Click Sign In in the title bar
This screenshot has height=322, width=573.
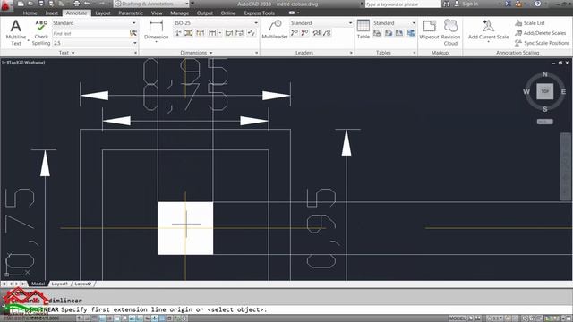click(x=470, y=4)
